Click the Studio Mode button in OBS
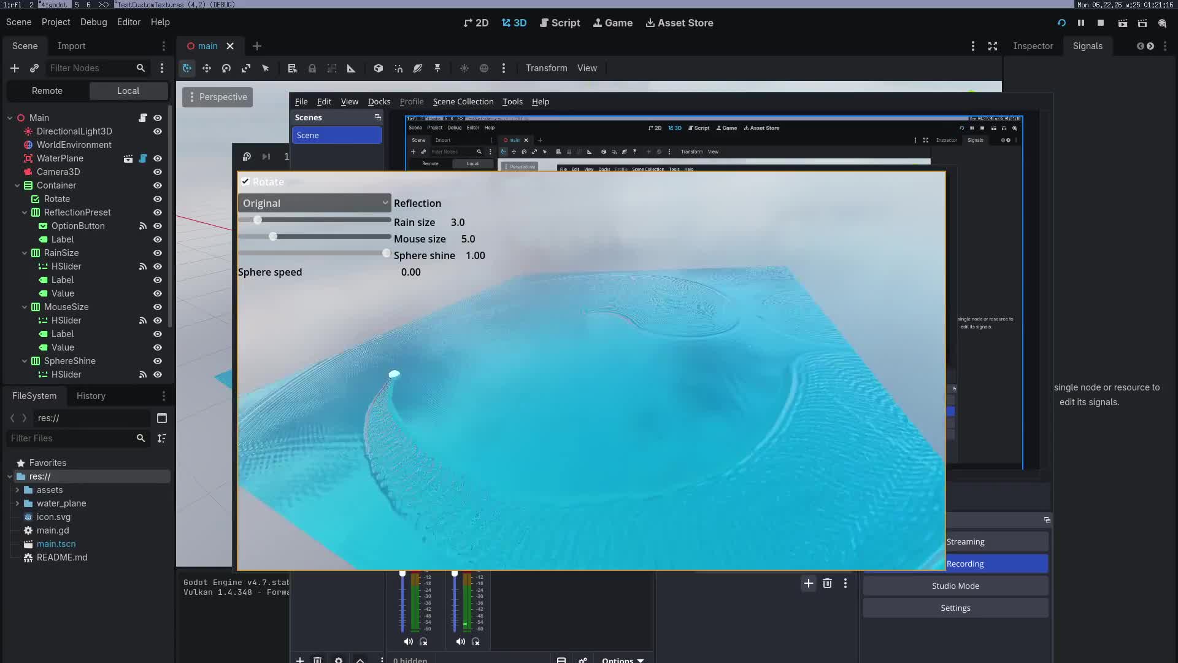 point(955,586)
